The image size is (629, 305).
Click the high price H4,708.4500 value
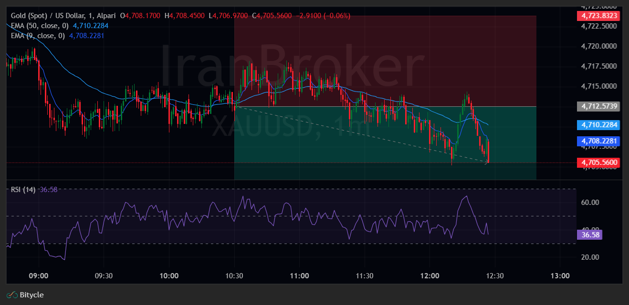tap(185, 16)
